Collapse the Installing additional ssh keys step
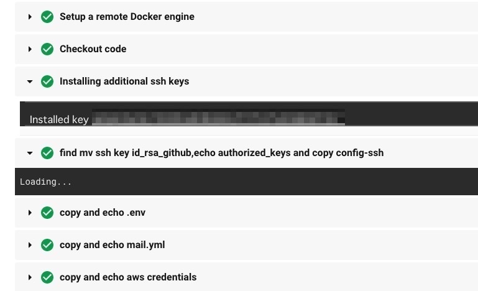The image size is (478, 291). [30, 81]
